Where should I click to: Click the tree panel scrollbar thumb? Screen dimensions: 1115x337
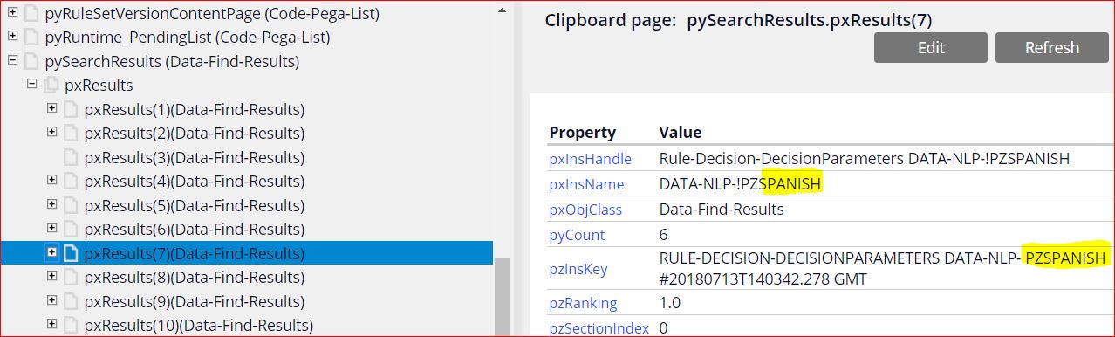(501, 298)
